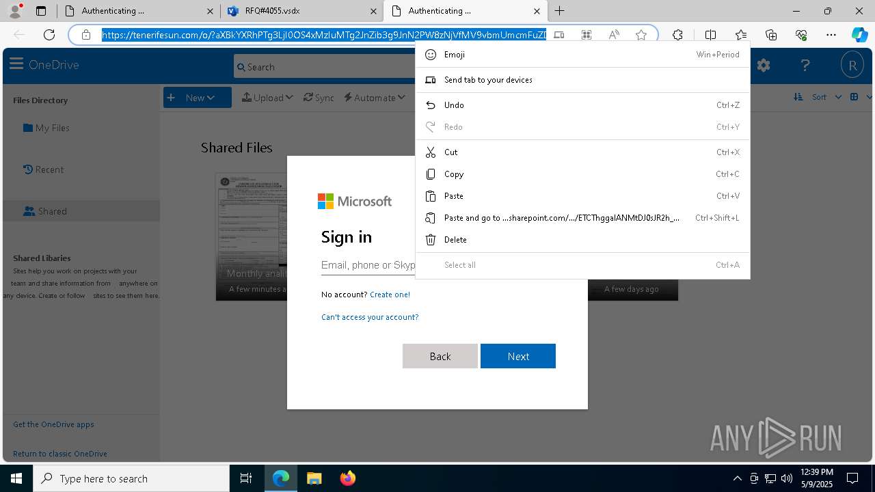This screenshot has width=875, height=492.
Task: Open File Explorer from taskbar
Action: click(314, 478)
